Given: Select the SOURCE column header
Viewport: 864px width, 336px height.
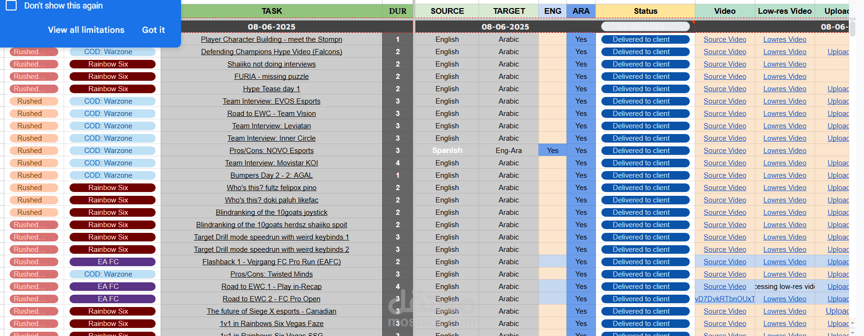Looking at the screenshot, I should (x=447, y=11).
